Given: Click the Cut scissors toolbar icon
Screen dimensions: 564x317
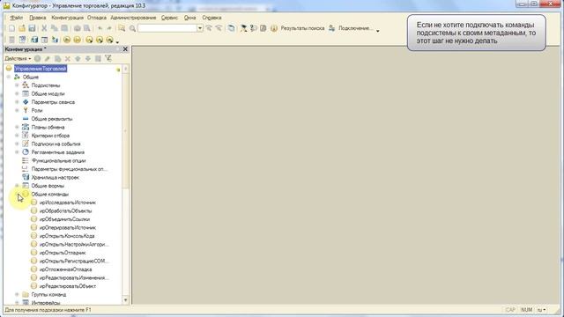Looking at the screenshot, I should point(44,28).
